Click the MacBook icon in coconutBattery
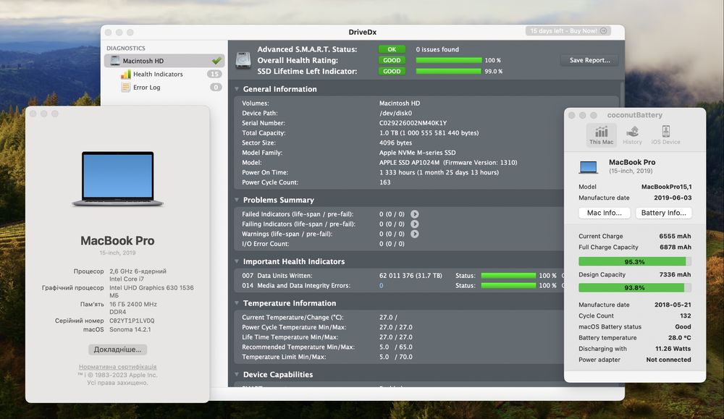Screen dimensions: 724x419 588,166
